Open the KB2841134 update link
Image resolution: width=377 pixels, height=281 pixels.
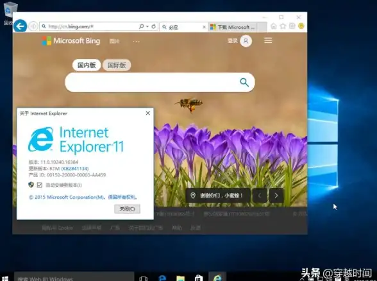coord(75,168)
